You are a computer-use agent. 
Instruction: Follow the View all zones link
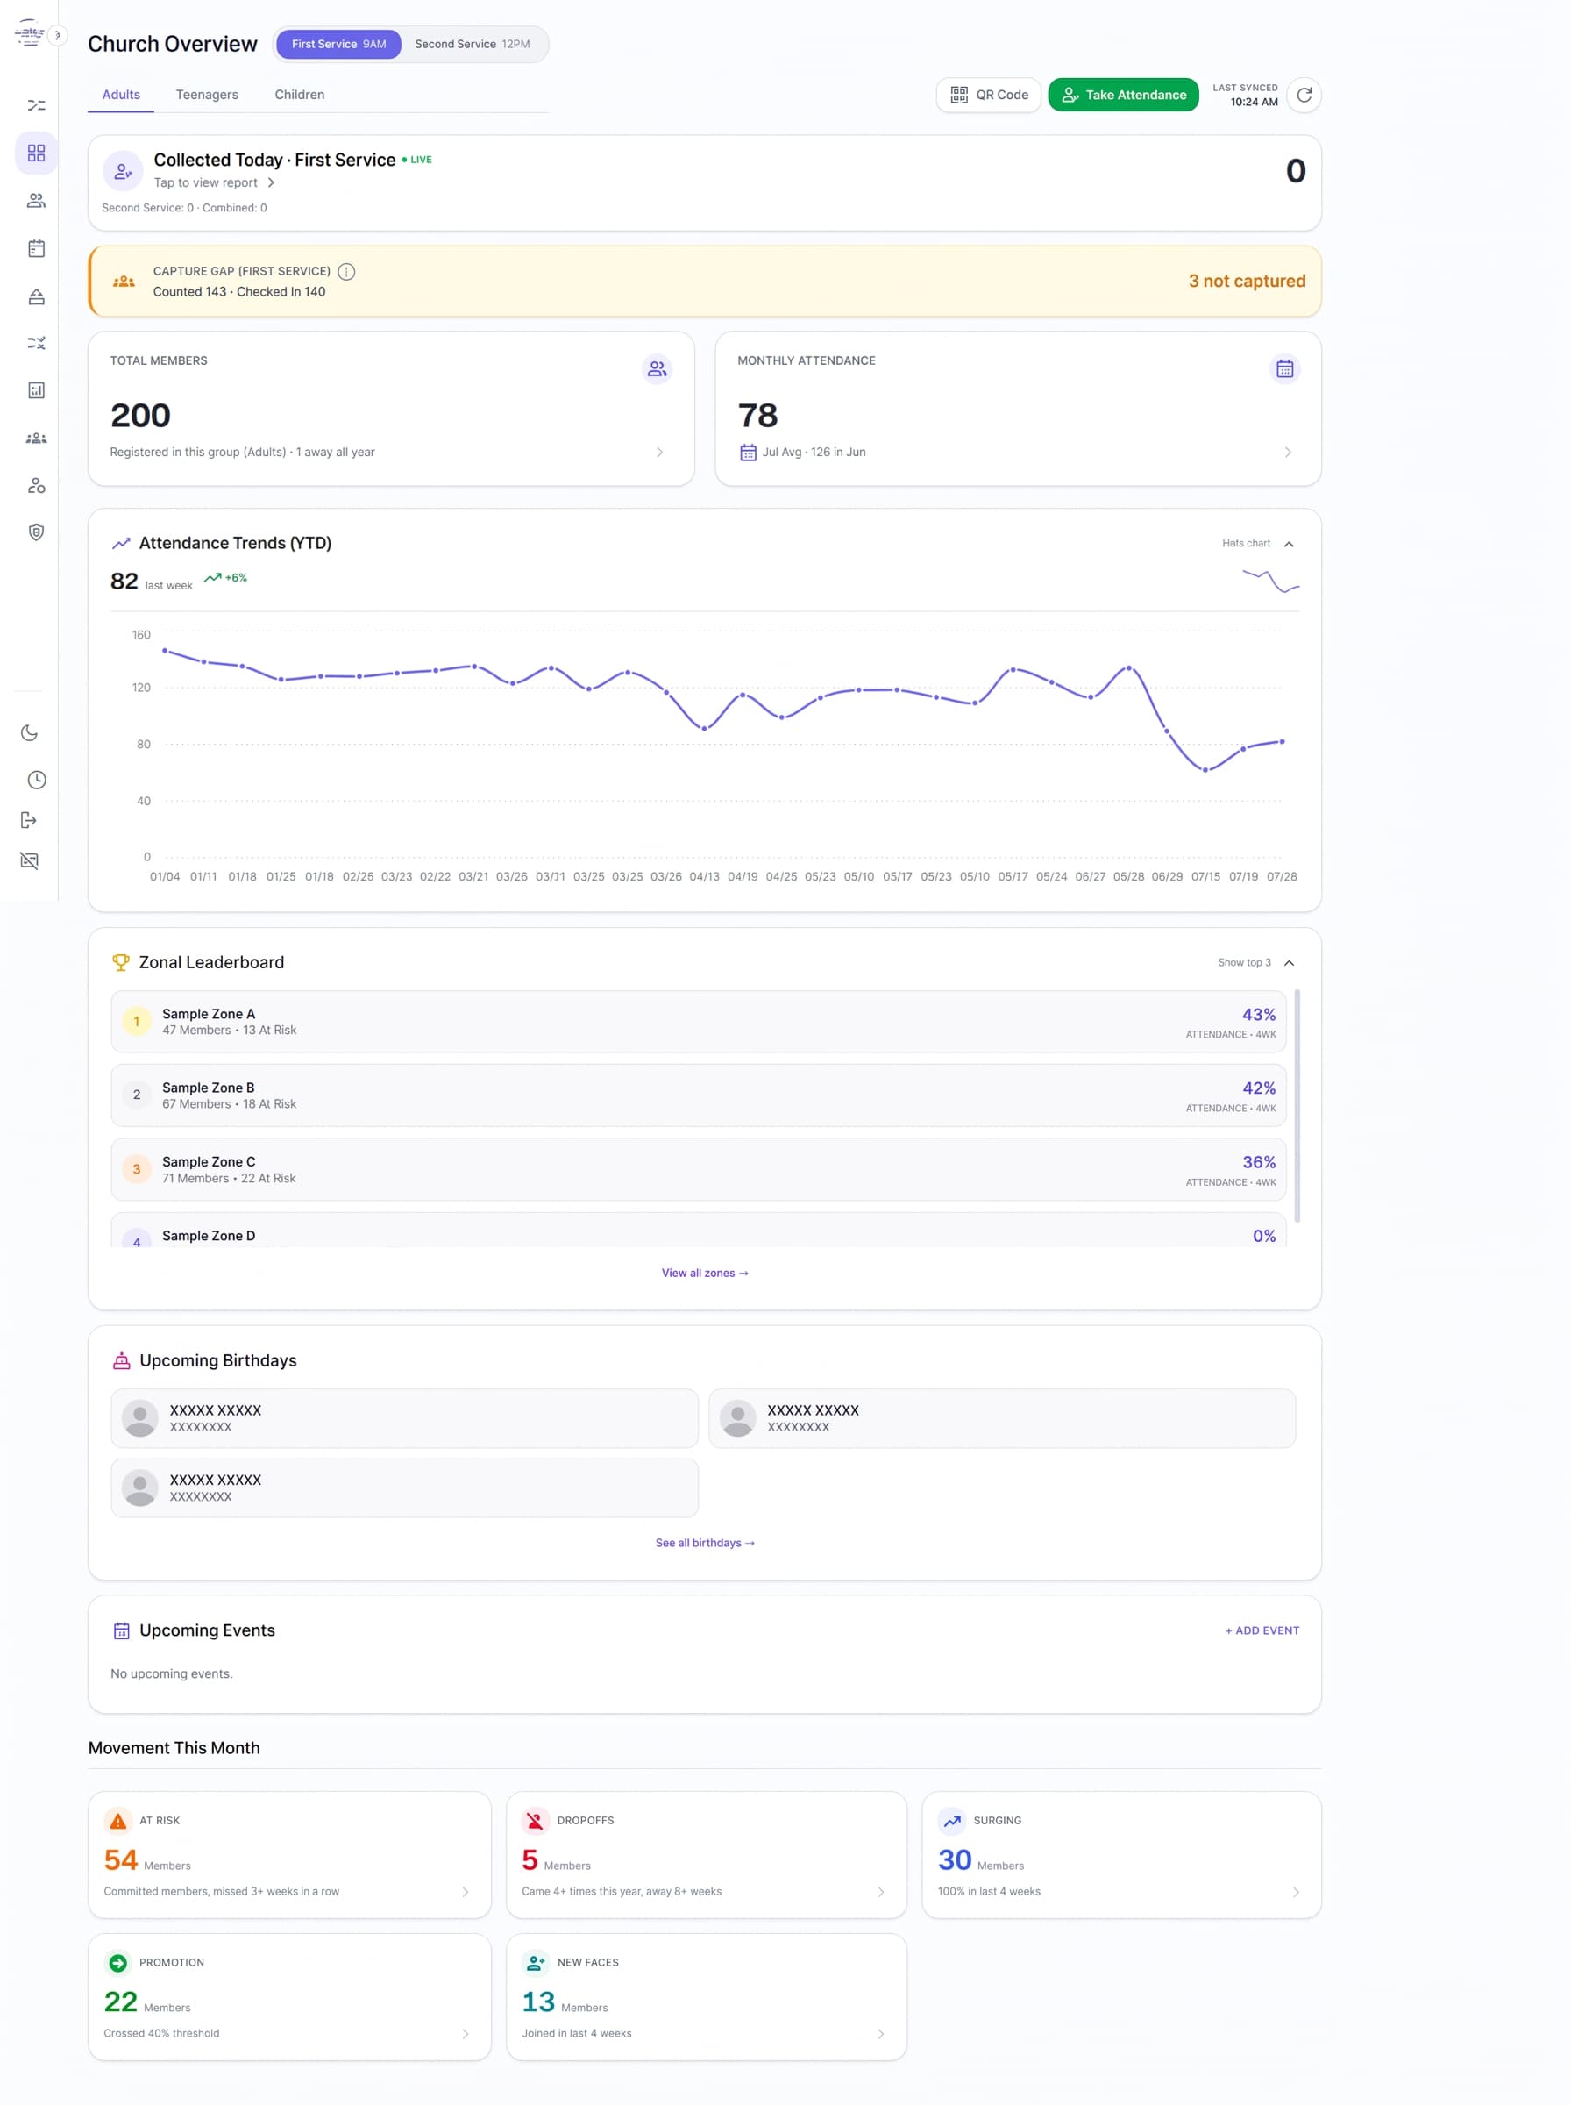[705, 1273]
